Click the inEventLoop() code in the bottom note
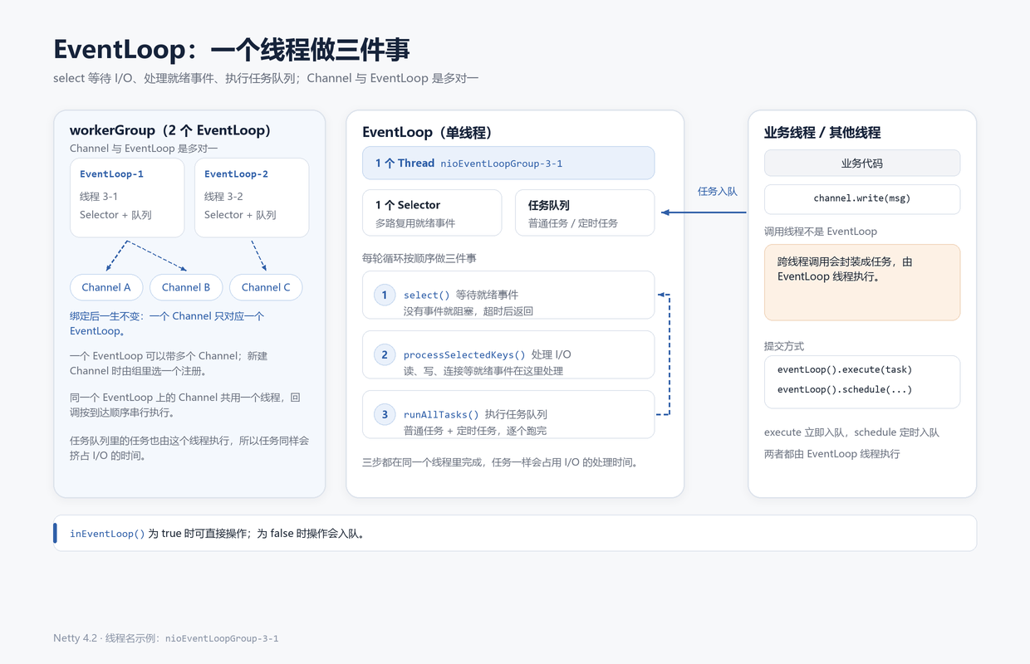Viewport: 1030px width, 664px height. 107,534
